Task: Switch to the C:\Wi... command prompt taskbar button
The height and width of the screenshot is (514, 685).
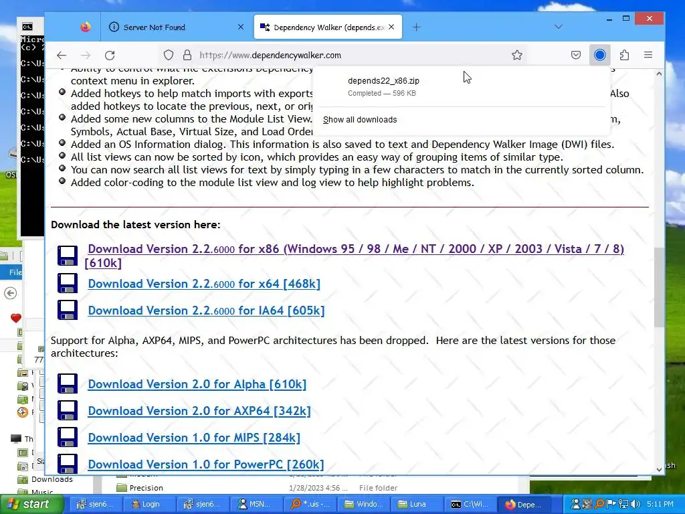Action: point(470,504)
